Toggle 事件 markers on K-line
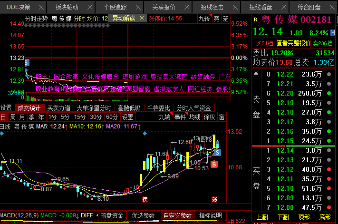 pos(180,117)
